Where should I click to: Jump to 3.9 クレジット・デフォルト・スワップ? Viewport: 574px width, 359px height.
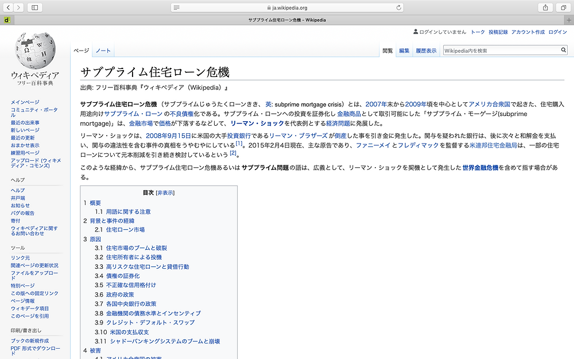click(x=145, y=323)
